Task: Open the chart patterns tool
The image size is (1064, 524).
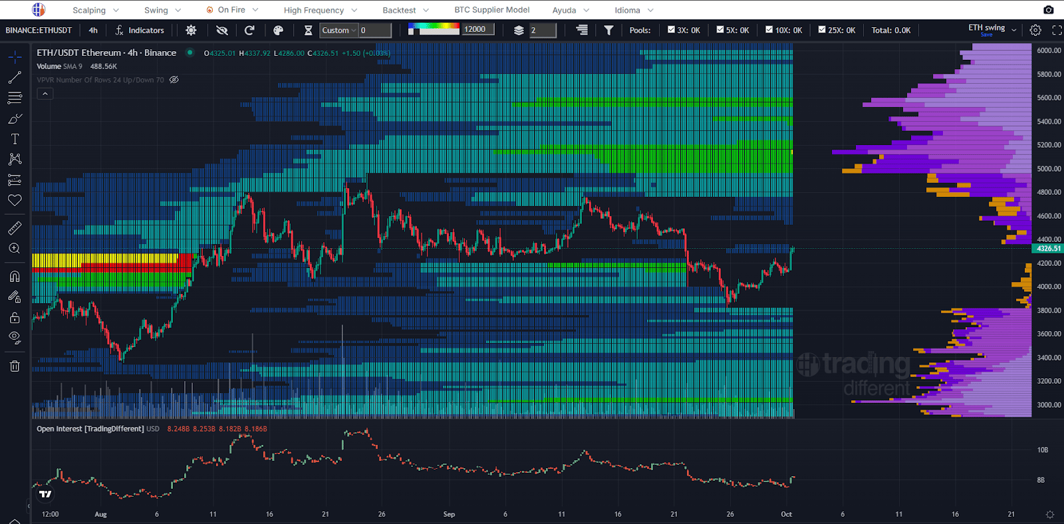Action: [x=15, y=160]
